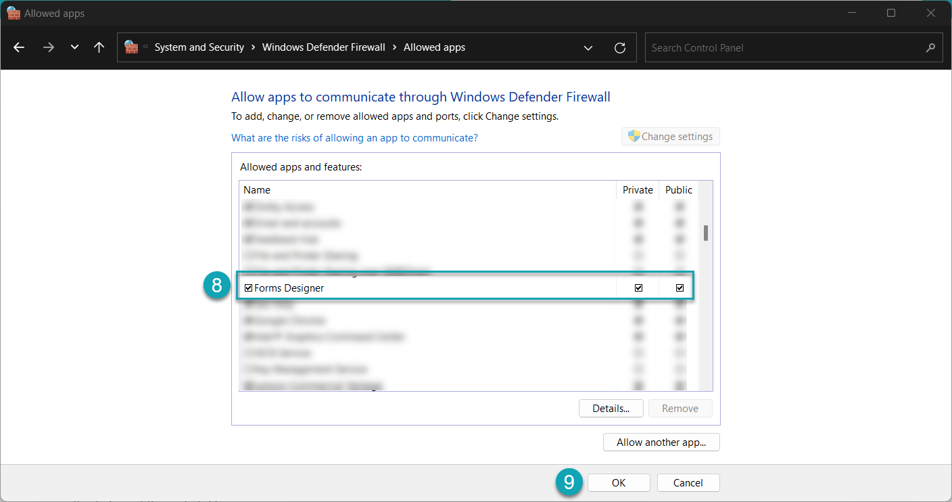Click Allow another app button
This screenshot has width=952, height=502.
[x=661, y=442]
